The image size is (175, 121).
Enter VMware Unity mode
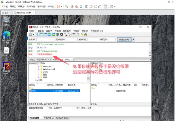pyautogui.click(x=100, y=7)
